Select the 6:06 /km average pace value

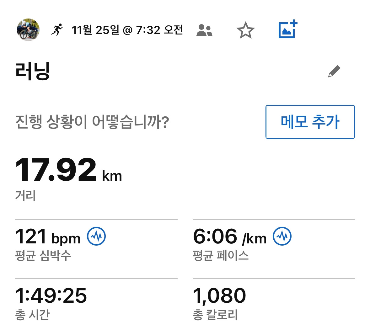(230, 237)
